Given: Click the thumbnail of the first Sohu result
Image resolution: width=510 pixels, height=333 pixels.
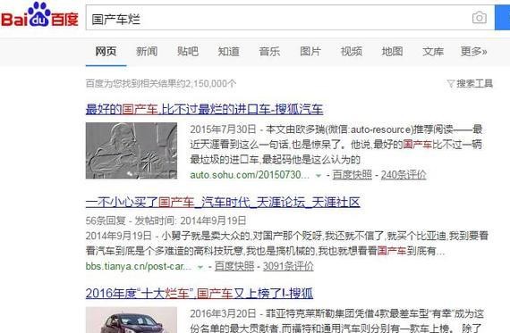Looking at the screenshot, I should point(132,151).
